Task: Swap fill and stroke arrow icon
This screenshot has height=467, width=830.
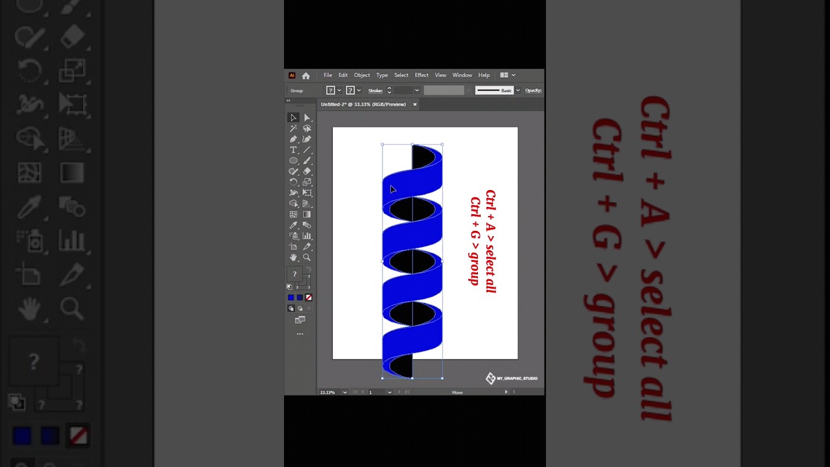Action: [309, 269]
